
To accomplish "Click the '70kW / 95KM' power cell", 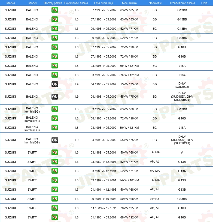I will pos(129,208).
